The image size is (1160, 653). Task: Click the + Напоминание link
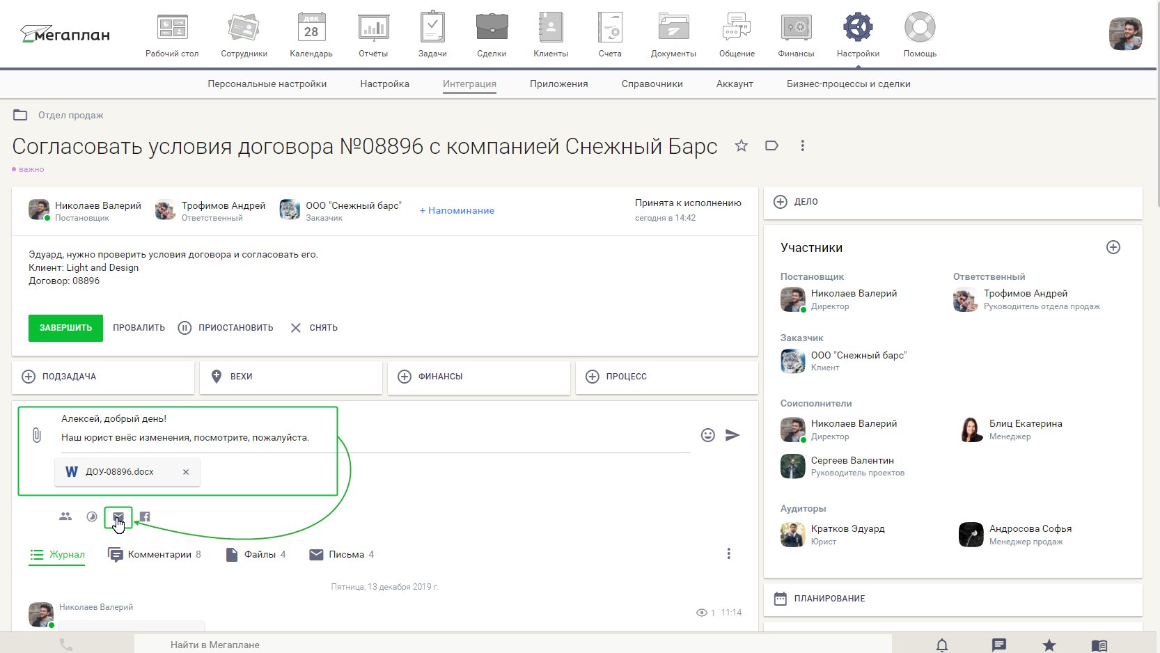click(x=457, y=210)
